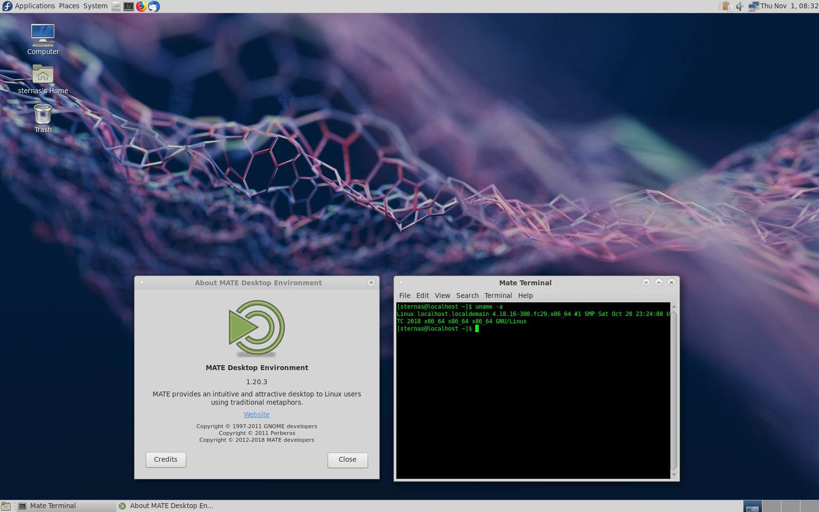
Task: Open the network connection tray icon
Action: (754, 6)
